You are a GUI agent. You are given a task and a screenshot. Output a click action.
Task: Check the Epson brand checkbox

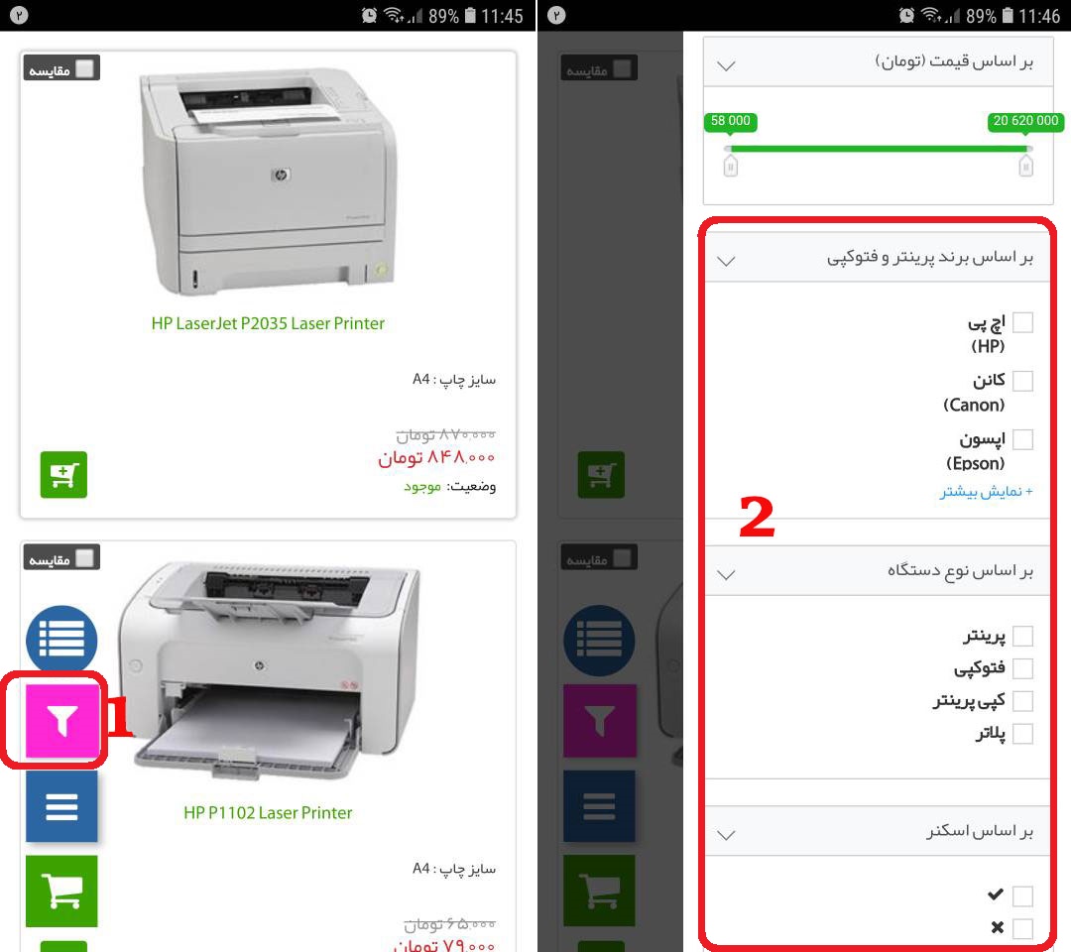click(x=1022, y=439)
